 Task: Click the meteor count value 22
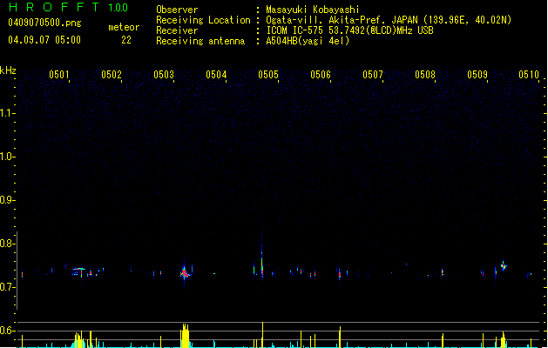click(x=126, y=40)
